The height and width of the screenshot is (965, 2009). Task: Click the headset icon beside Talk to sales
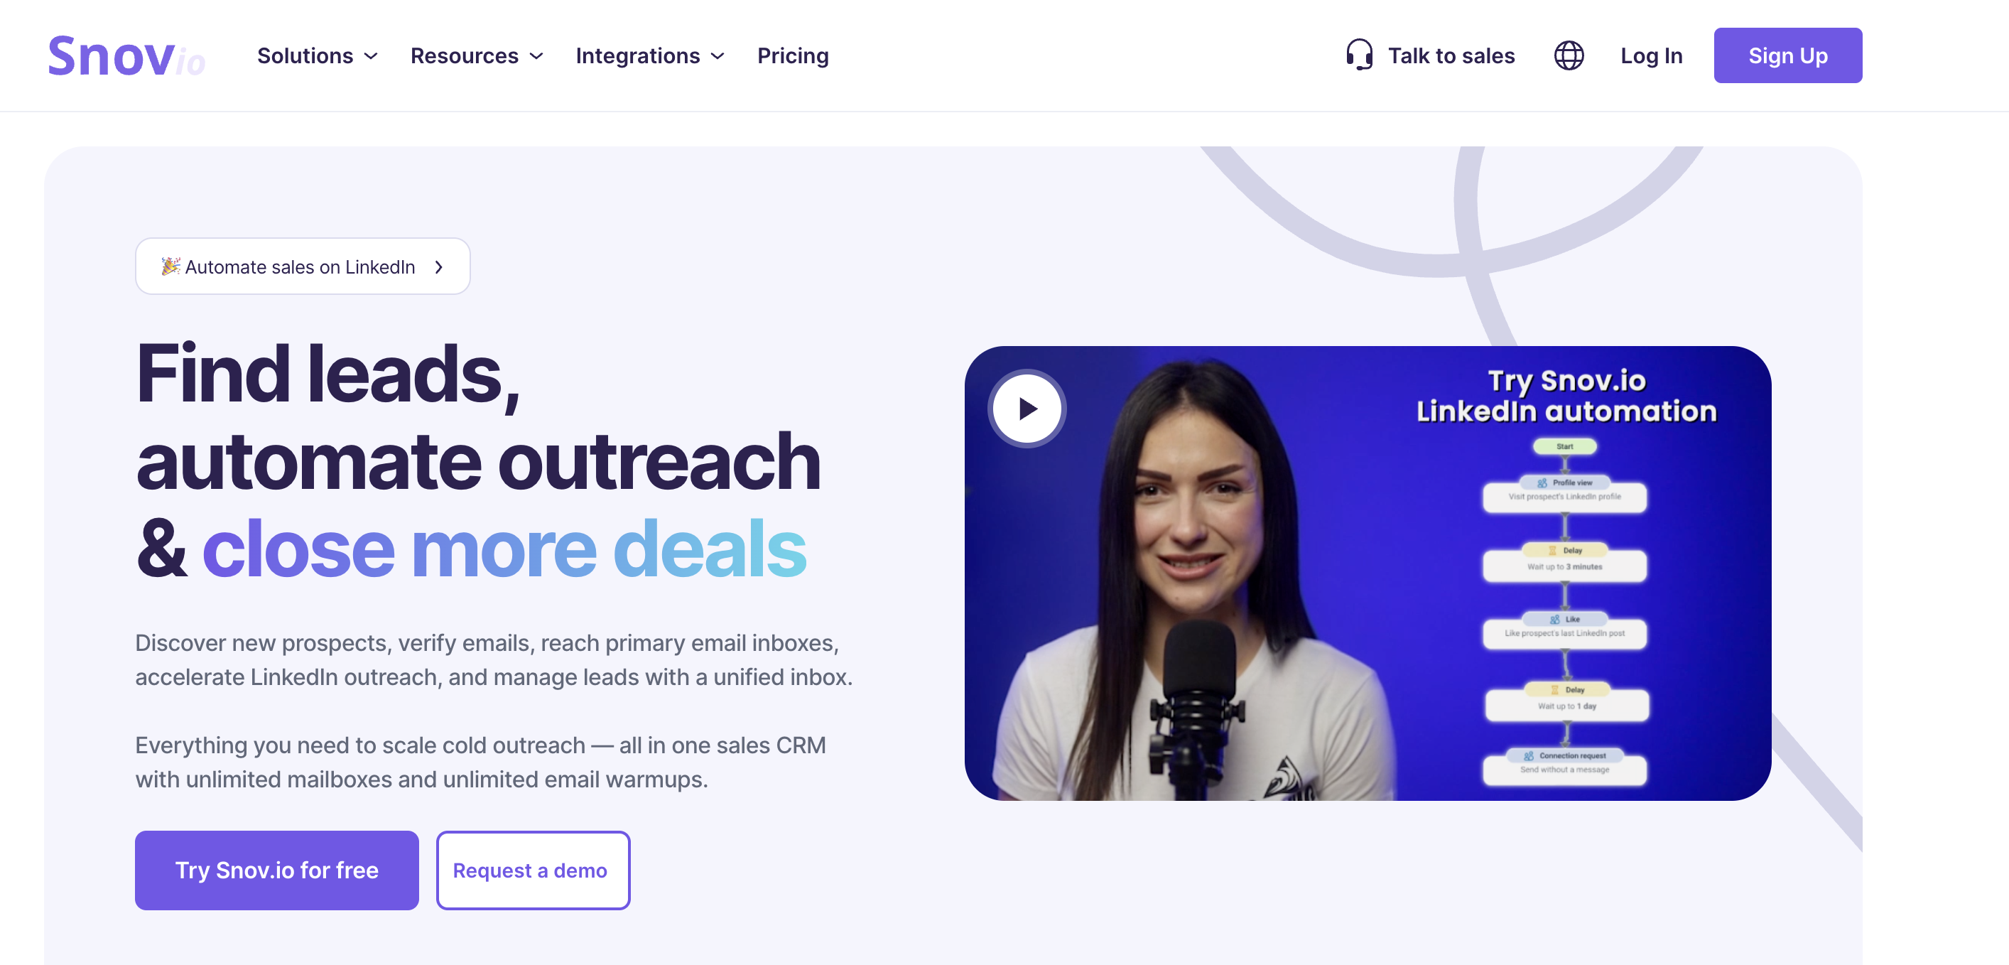tap(1360, 55)
